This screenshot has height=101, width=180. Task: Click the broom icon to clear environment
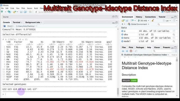click(x=153, y=20)
